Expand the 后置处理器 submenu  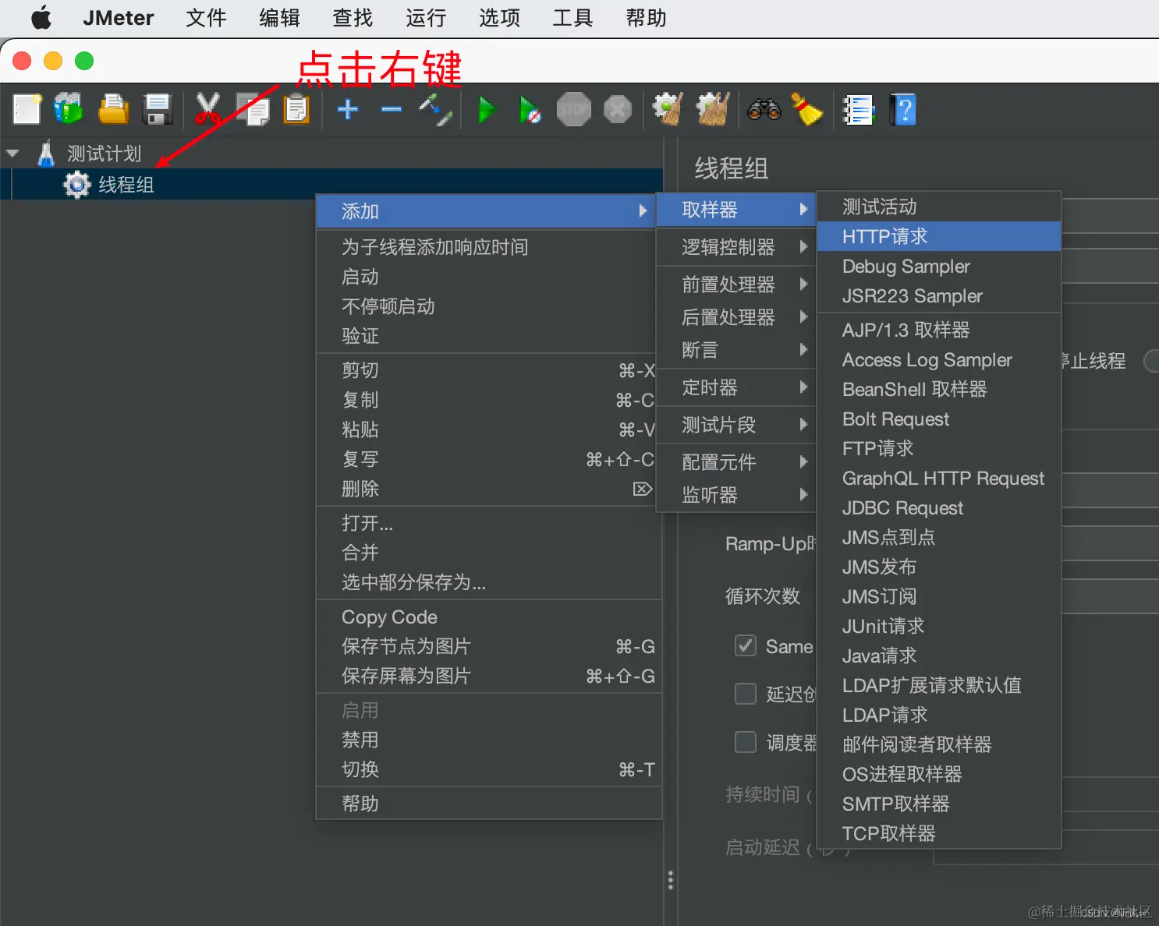tap(735, 317)
